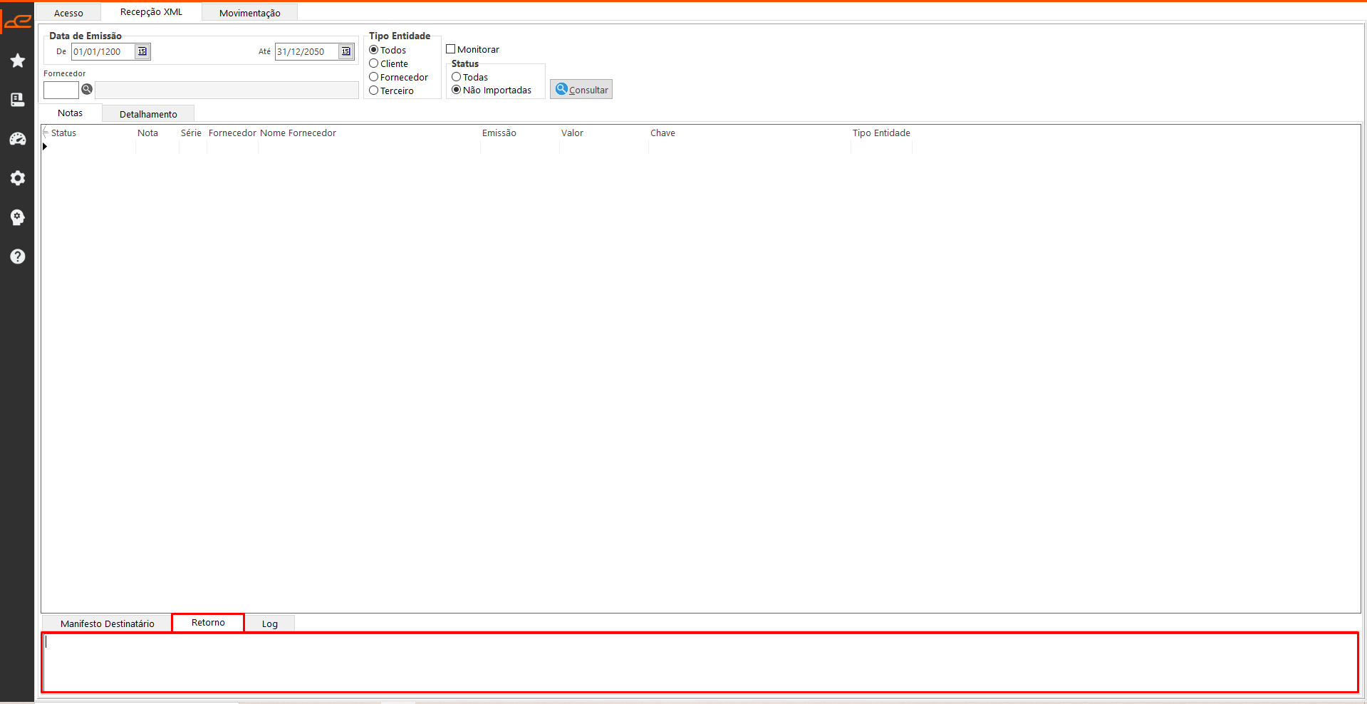This screenshot has height=704, width=1367.
Task: Open help with the question mark icon
Action: pos(18,257)
